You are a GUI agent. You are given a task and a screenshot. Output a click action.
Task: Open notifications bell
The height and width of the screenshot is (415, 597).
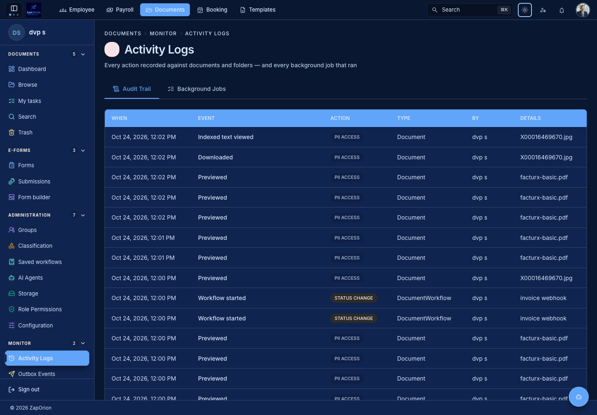(562, 10)
